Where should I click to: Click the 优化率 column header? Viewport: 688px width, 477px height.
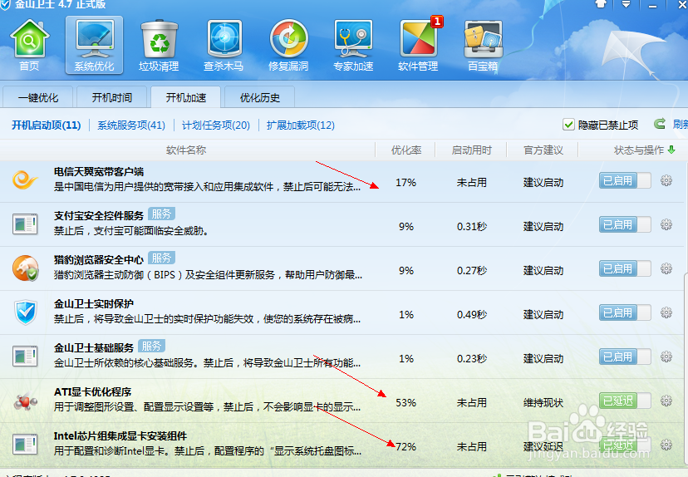pyautogui.click(x=406, y=150)
